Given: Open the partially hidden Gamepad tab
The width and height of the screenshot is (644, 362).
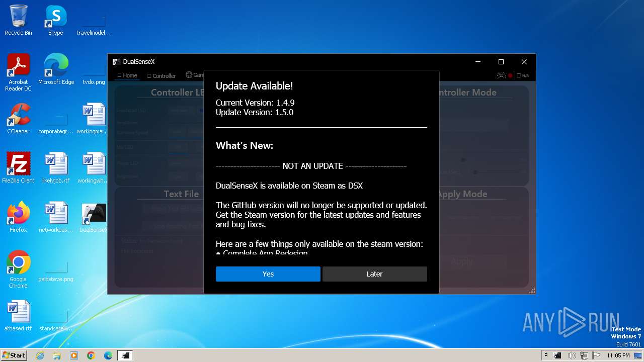Looking at the screenshot, I should (194, 75).
